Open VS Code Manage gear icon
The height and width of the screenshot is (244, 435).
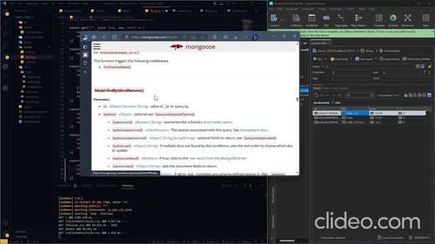5,235
